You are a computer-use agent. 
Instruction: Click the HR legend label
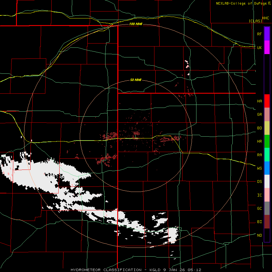pyautogui.click(x=259, y=141)
